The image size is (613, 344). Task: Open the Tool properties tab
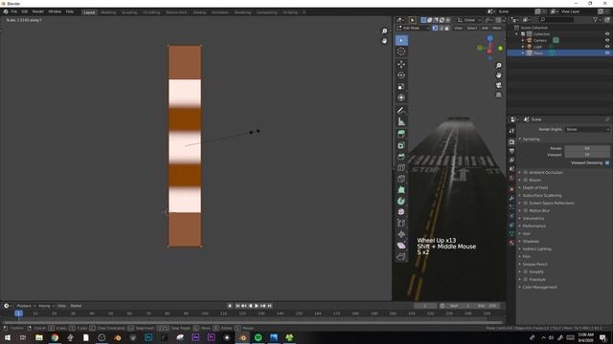[511, 131]
